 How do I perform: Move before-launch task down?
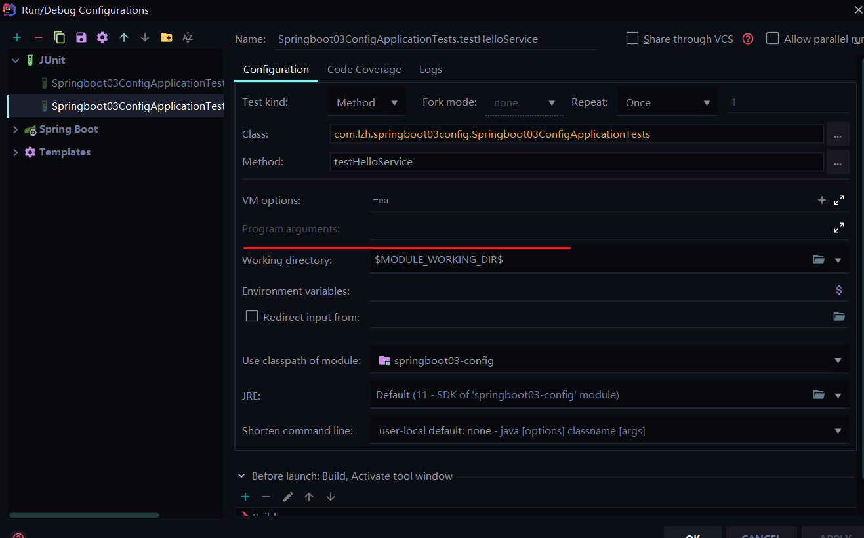pyautogui.click(x=331, y=497)
